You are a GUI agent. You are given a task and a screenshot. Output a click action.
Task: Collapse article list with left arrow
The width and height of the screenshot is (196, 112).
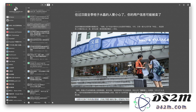click(49, 103)
